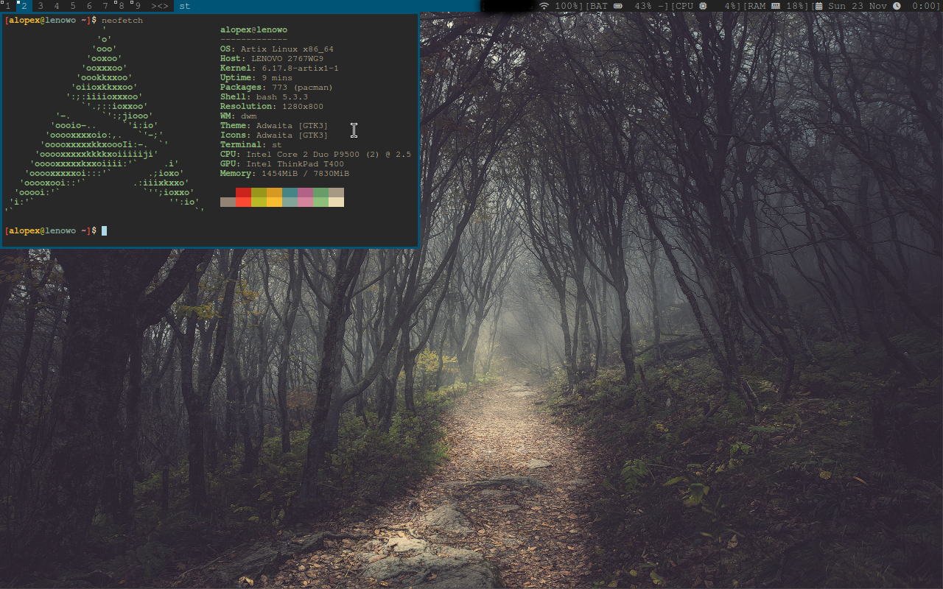Switch to dwm tag 1
This screenshot has height=589, width=943.
8,6
